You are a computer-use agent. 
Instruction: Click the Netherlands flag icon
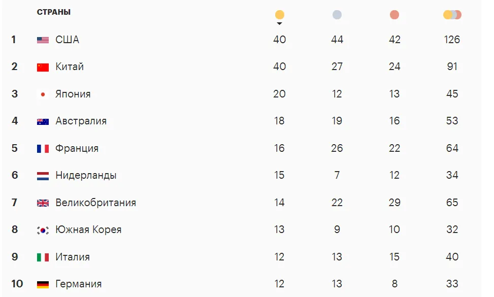43,176
